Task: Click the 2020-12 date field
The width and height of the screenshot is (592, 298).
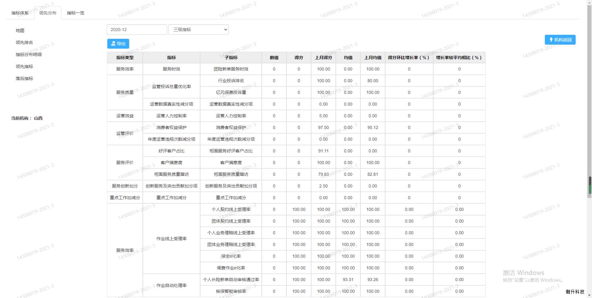Action: [137, 30]
